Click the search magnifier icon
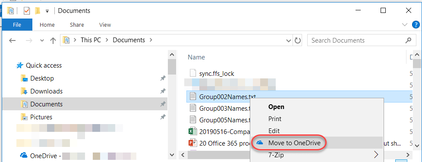422x162 pixels. click(x=408, y=40)
